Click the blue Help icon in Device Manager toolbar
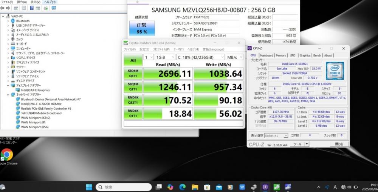Screen dimensions: 378x192 32,8
